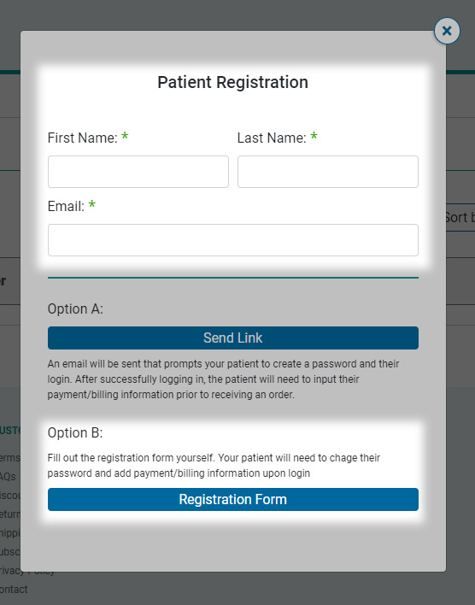Select the Email text box
Viewport: 475px width, 605px height.
233,240
